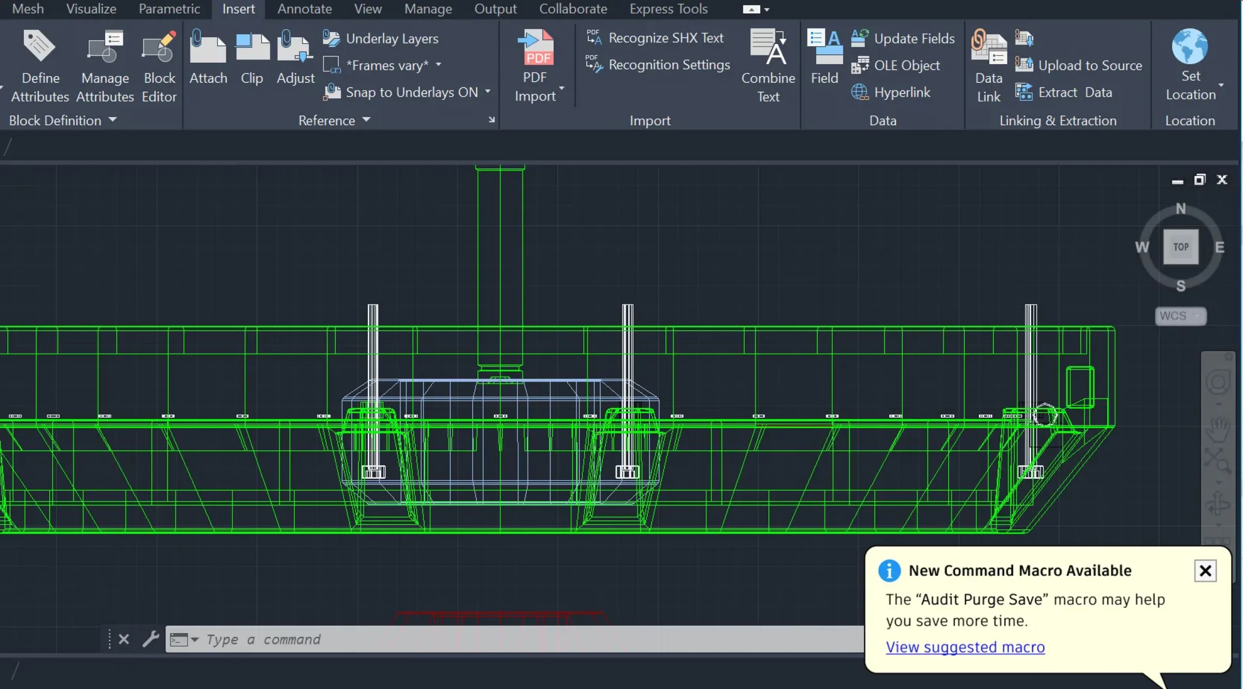Open the Block Editor
The height and width of the screenshot is (689, 1243).
click(158, 57)
